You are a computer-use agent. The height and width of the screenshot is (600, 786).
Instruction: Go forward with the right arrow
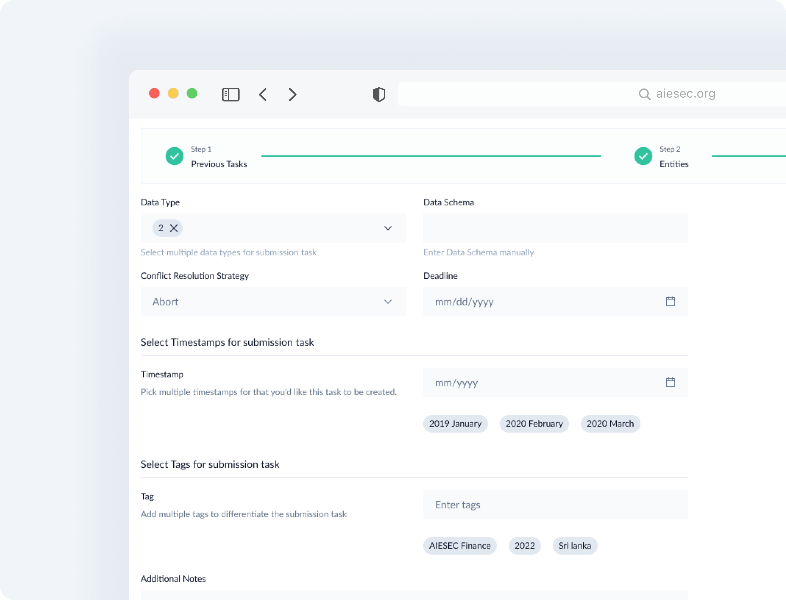292,95
